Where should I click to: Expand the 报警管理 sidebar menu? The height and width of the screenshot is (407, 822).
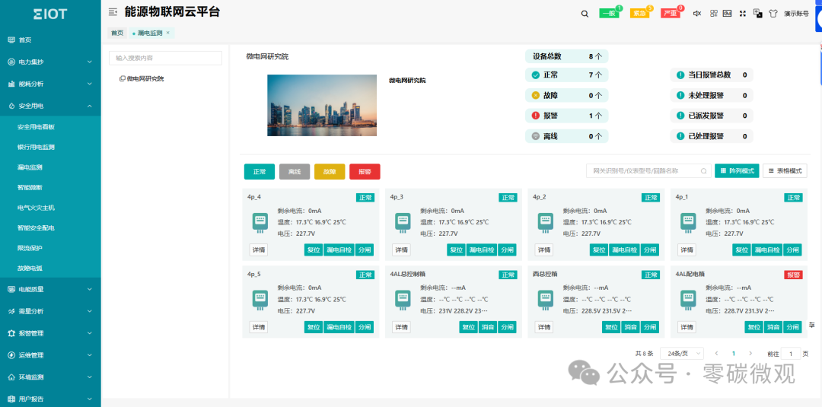point(50,333)
